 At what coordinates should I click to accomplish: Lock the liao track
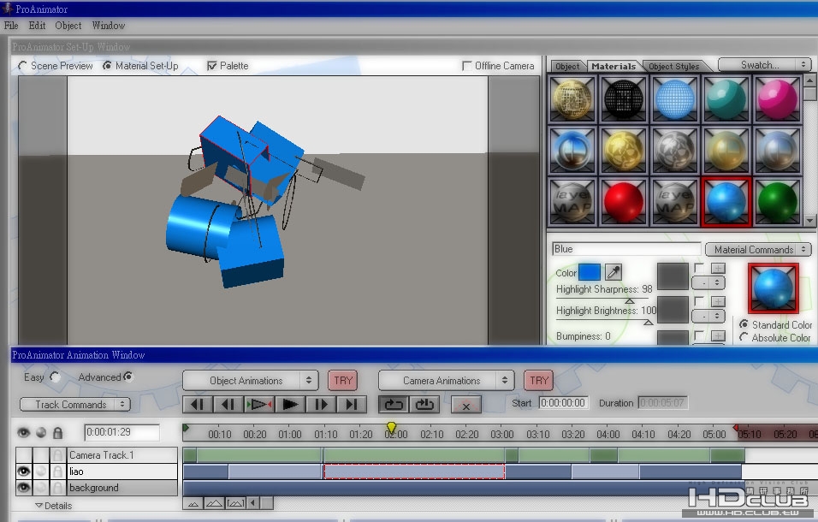(58, 472)
